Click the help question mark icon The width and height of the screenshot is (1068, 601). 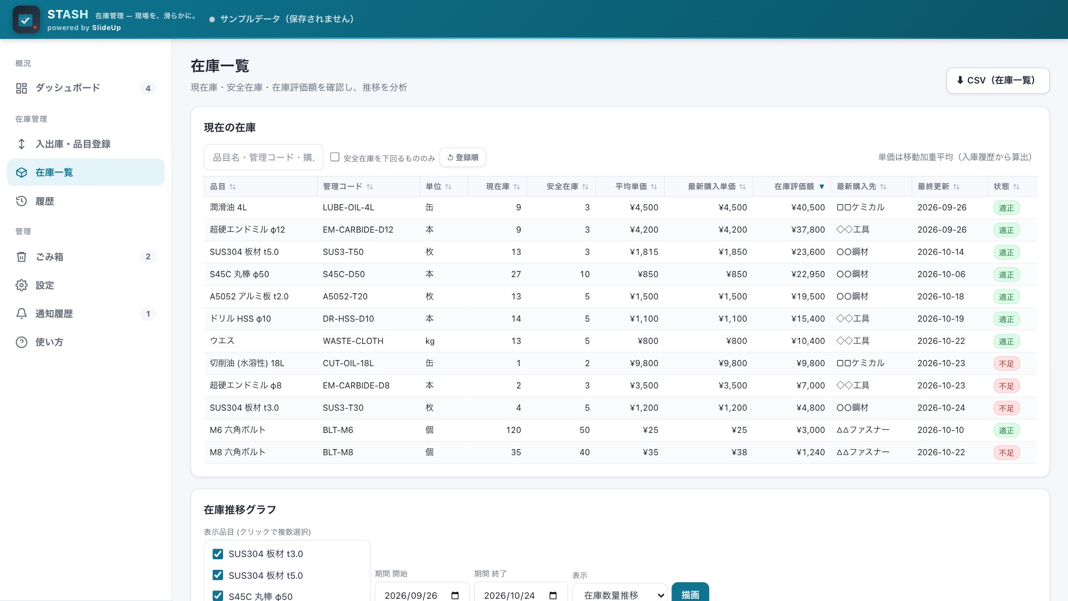click(21, 342)
